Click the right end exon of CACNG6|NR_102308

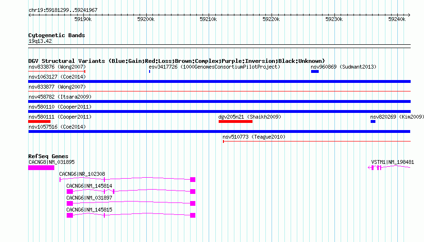click(x=193, y=180)
